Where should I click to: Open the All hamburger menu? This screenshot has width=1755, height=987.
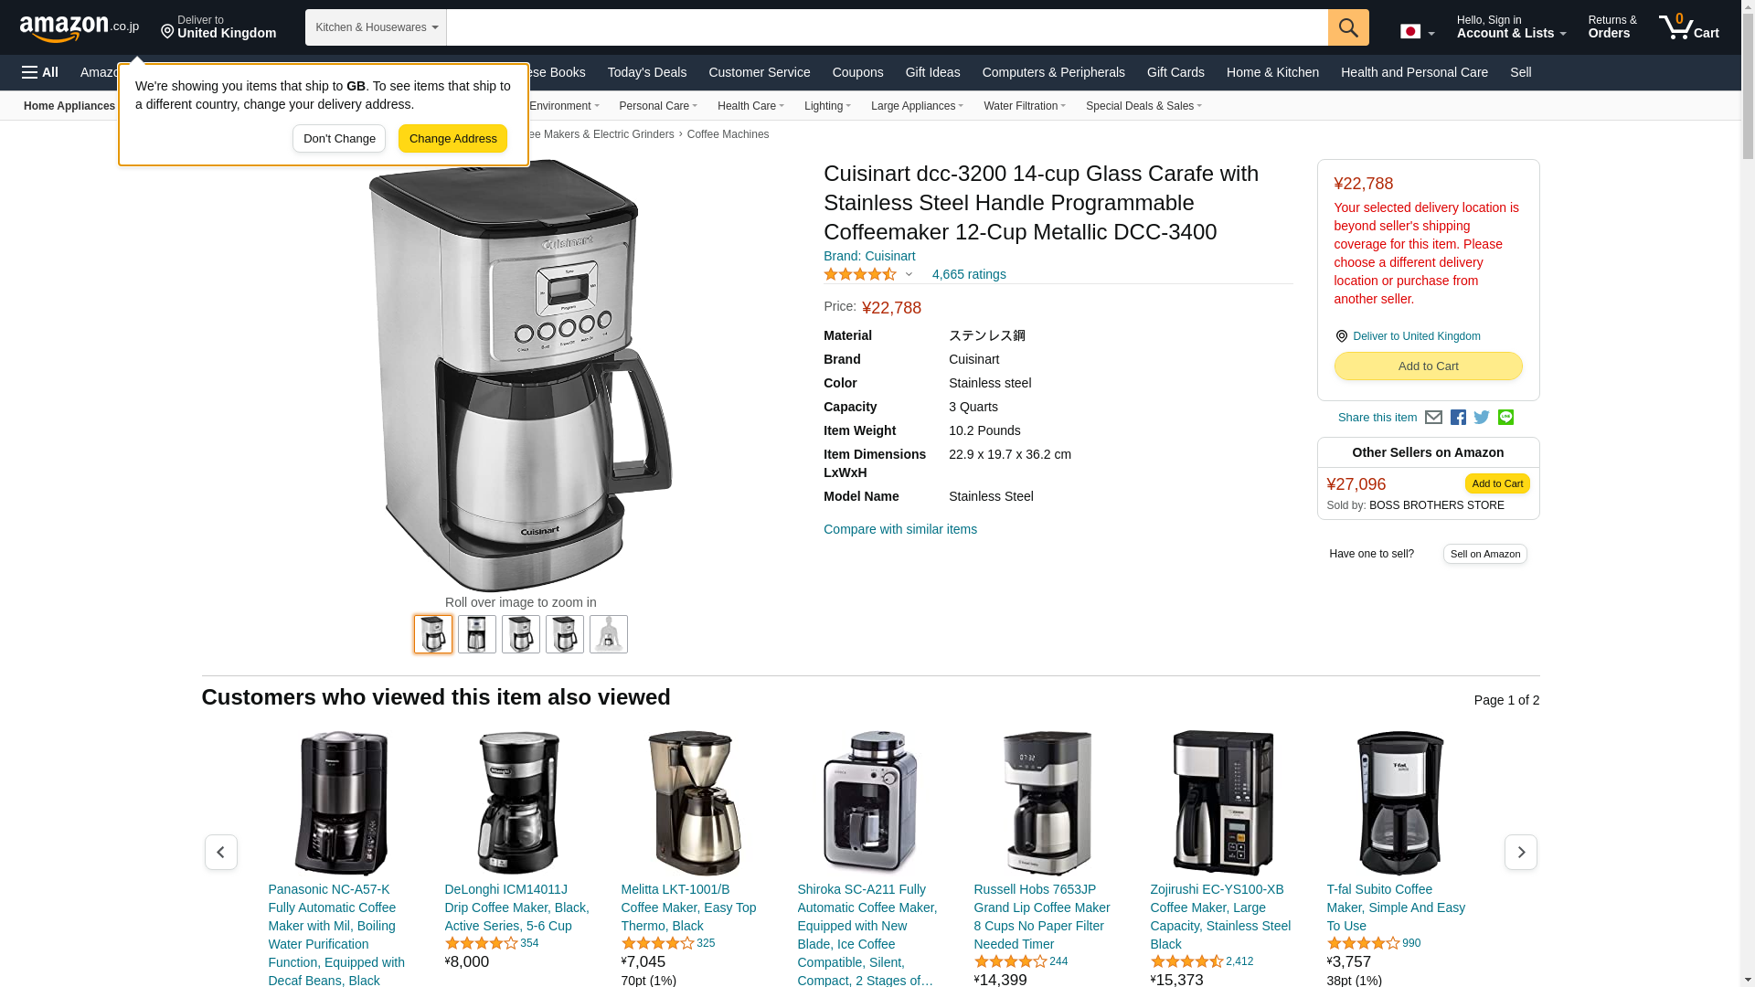coord(40,72)
